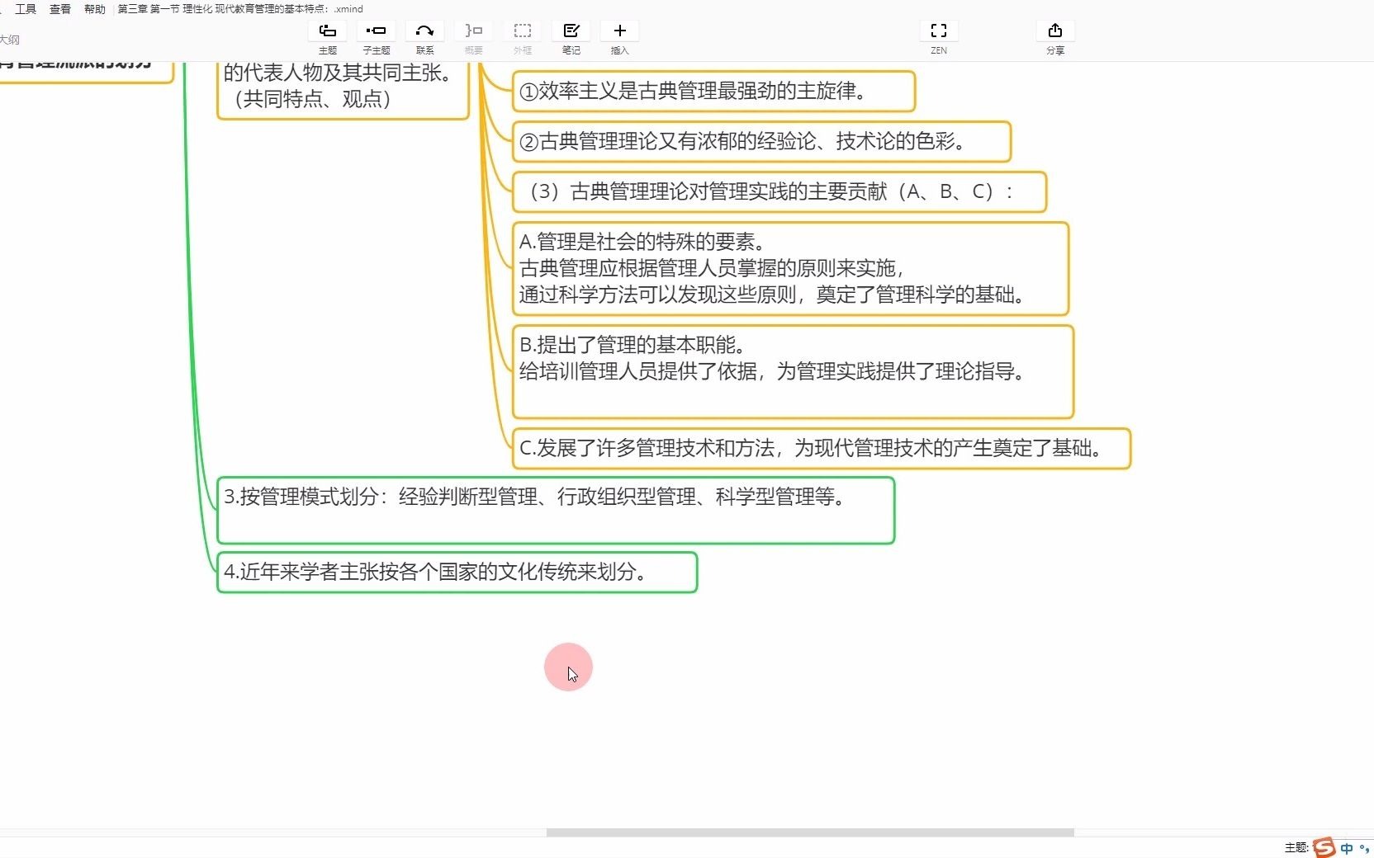The image size is (1374, 858).
Task: Open the Notes (笔记) tool
Action: (x=571, y=31)
